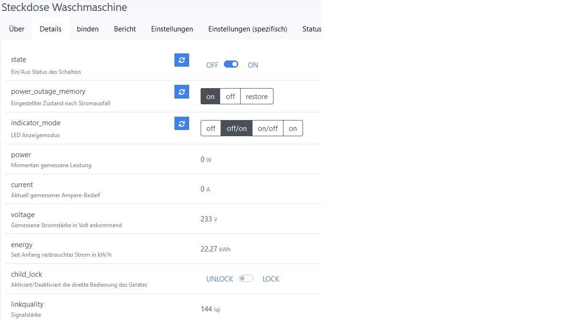Click the LOCK label for child_lock
This screenshot has height=321, width=567.
click(271, 279)
